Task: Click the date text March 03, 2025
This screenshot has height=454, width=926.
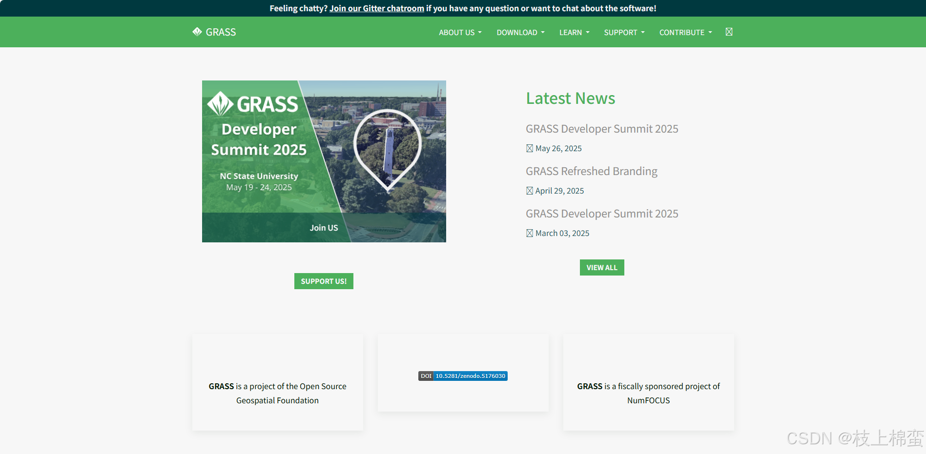Action: 562,233
